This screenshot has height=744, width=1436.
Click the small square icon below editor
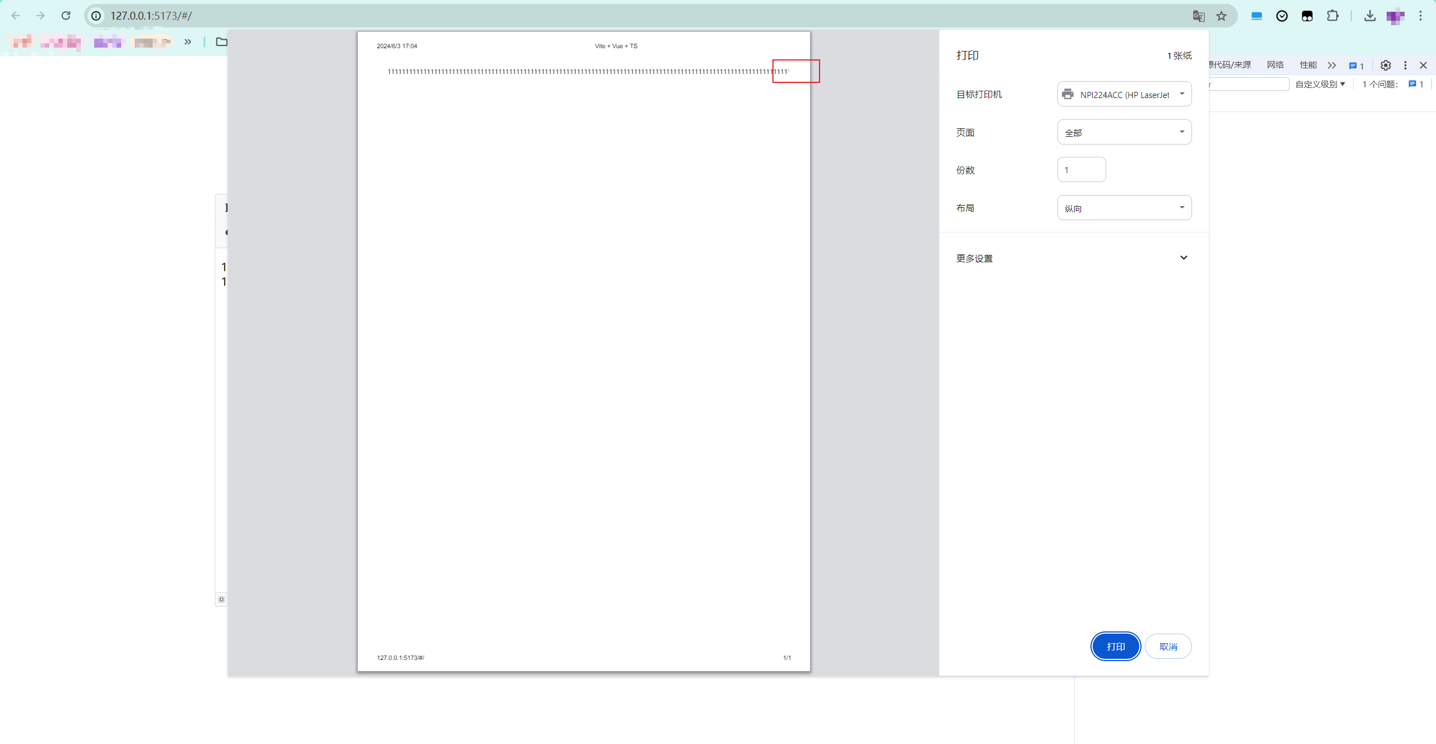222,599
